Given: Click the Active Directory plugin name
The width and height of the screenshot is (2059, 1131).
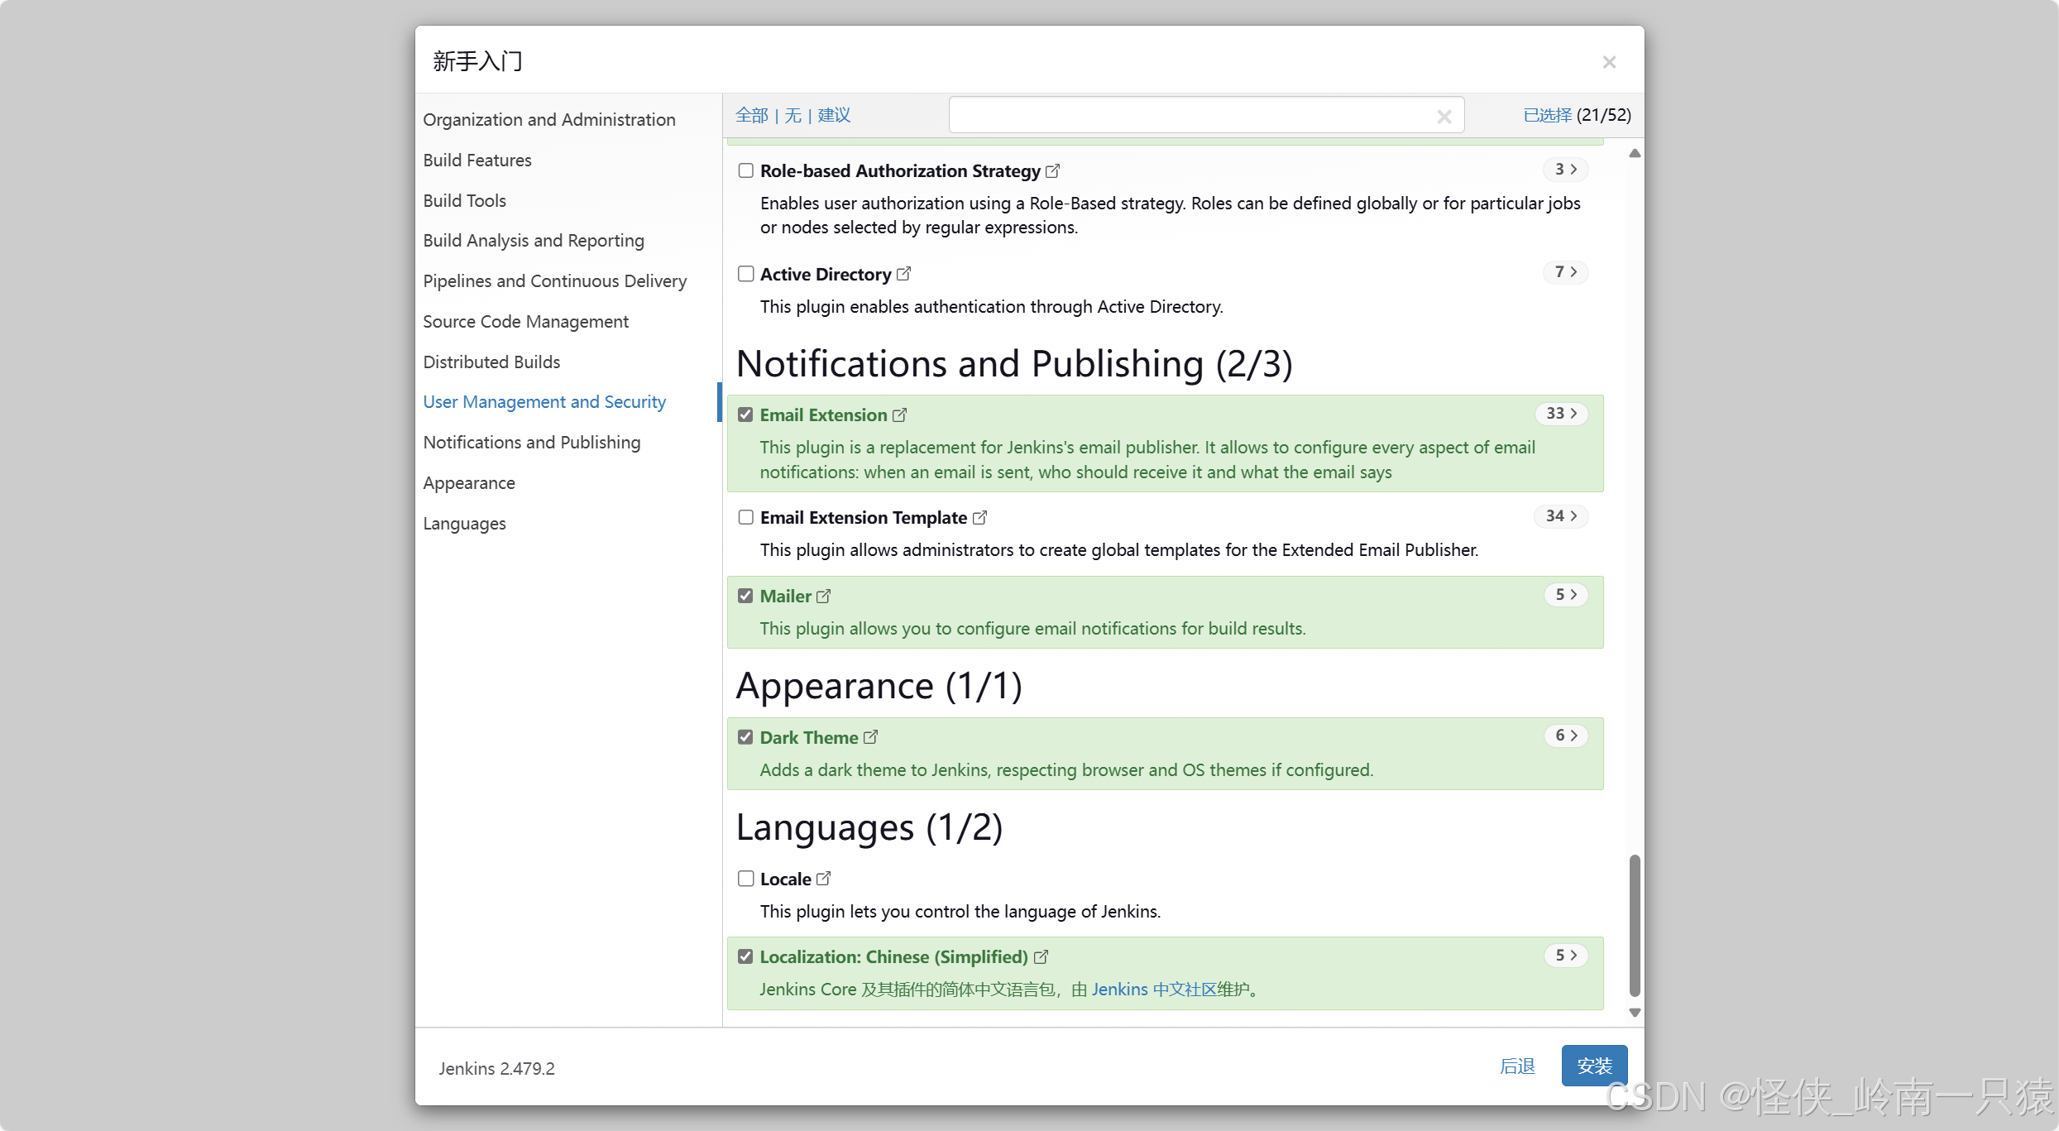Looking at the screenshot, I should click(x=826, y=275).
